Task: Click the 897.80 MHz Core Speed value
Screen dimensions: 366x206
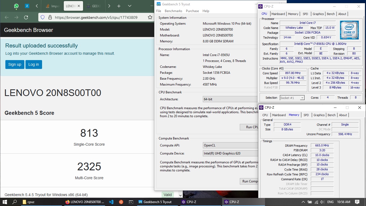Action: point(293,73)
